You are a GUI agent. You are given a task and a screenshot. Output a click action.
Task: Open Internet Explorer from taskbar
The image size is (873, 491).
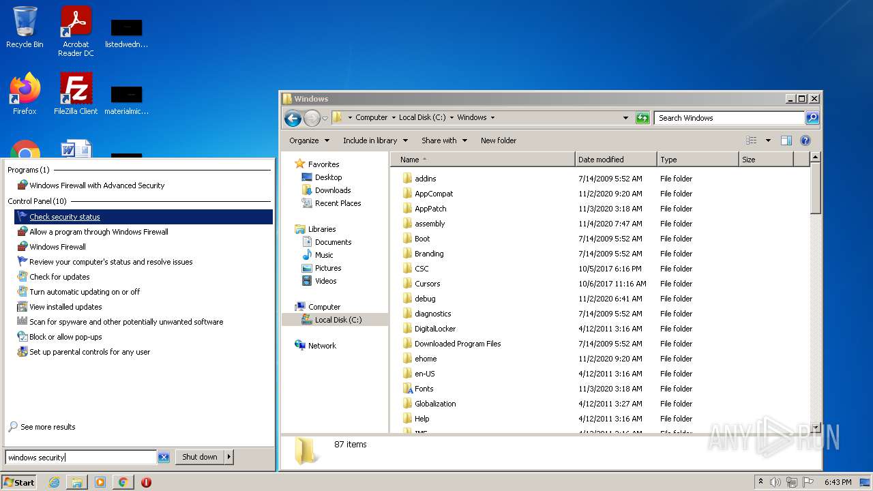55,482
